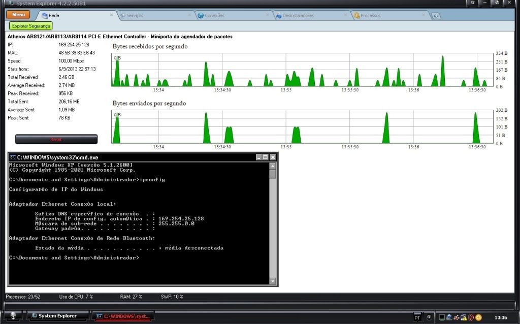Image resolution: width=520 pixels, height=324 pixels.
Task: Click the orange round tray icon
Action: click(478, 317)
